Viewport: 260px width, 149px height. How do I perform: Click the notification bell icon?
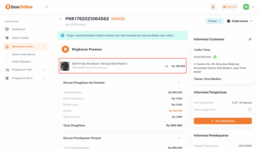point(213,7)
